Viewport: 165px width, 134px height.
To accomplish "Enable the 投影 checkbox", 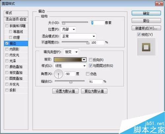I will click(x=7, y=90).
